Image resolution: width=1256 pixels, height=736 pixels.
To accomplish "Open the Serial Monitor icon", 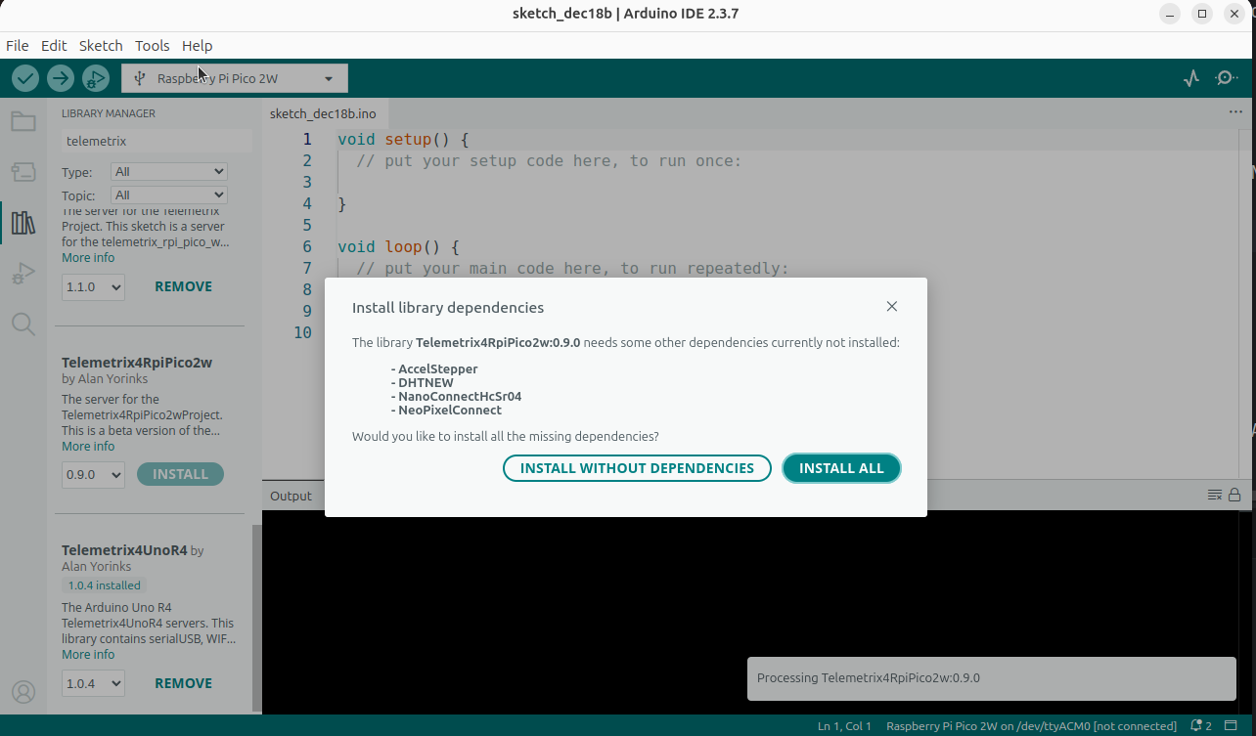I will tap(1226, 78).
